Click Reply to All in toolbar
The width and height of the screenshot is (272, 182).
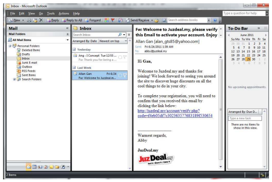tap(72, 20)
